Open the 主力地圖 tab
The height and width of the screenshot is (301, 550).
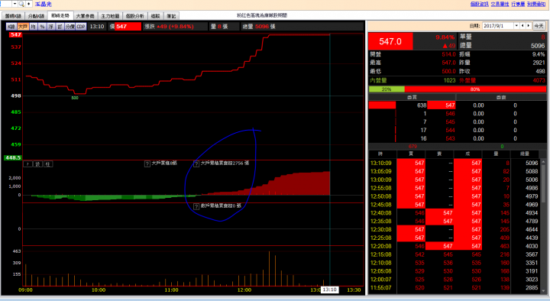pos(110,16)
